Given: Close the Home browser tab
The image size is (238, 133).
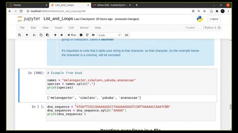Looking at the screenshot, I should click(46, 5).
